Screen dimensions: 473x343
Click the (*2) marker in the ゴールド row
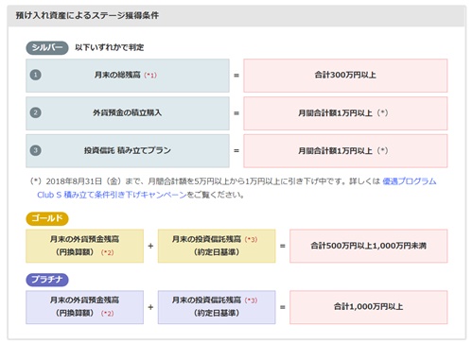click(107, 252)
